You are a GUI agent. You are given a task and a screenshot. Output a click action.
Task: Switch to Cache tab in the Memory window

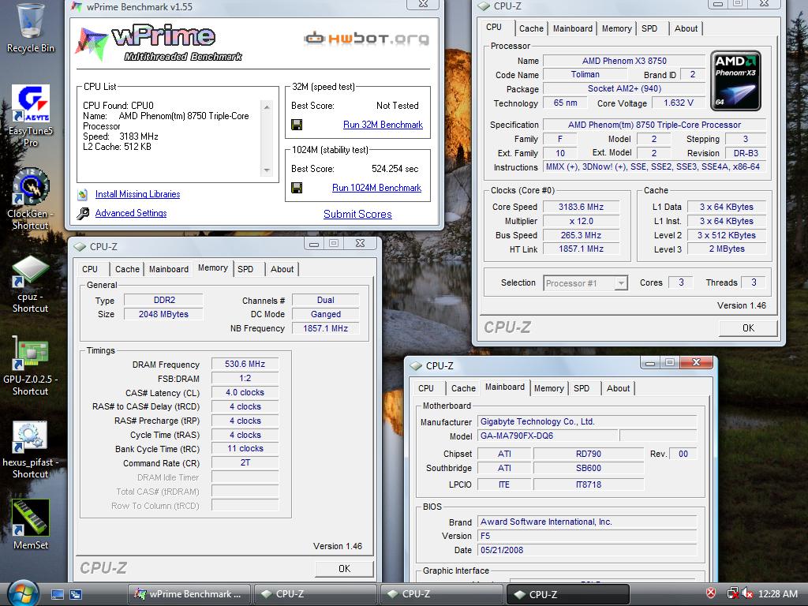coord(127,270)
